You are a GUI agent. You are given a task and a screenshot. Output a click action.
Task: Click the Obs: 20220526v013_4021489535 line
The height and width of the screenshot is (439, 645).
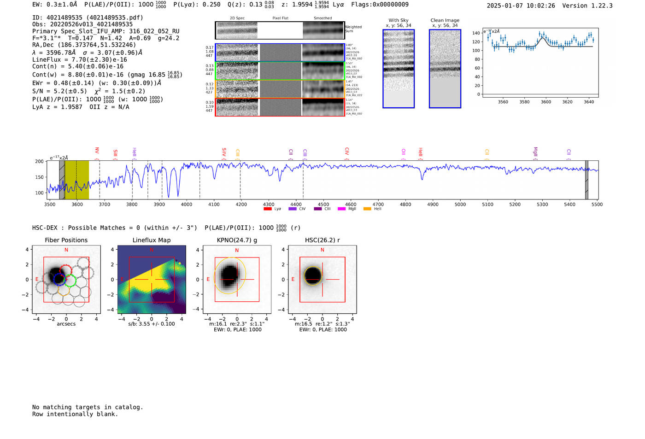[82, 24]
